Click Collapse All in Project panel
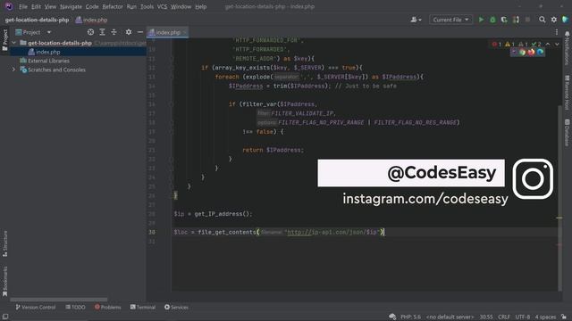The height and width of the screenshot is (321, 572). (114, 32)
